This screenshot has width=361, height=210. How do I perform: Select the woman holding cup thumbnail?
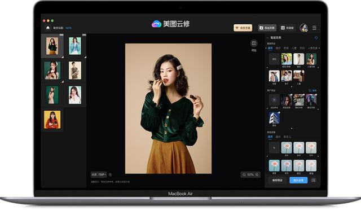point(52,71)
